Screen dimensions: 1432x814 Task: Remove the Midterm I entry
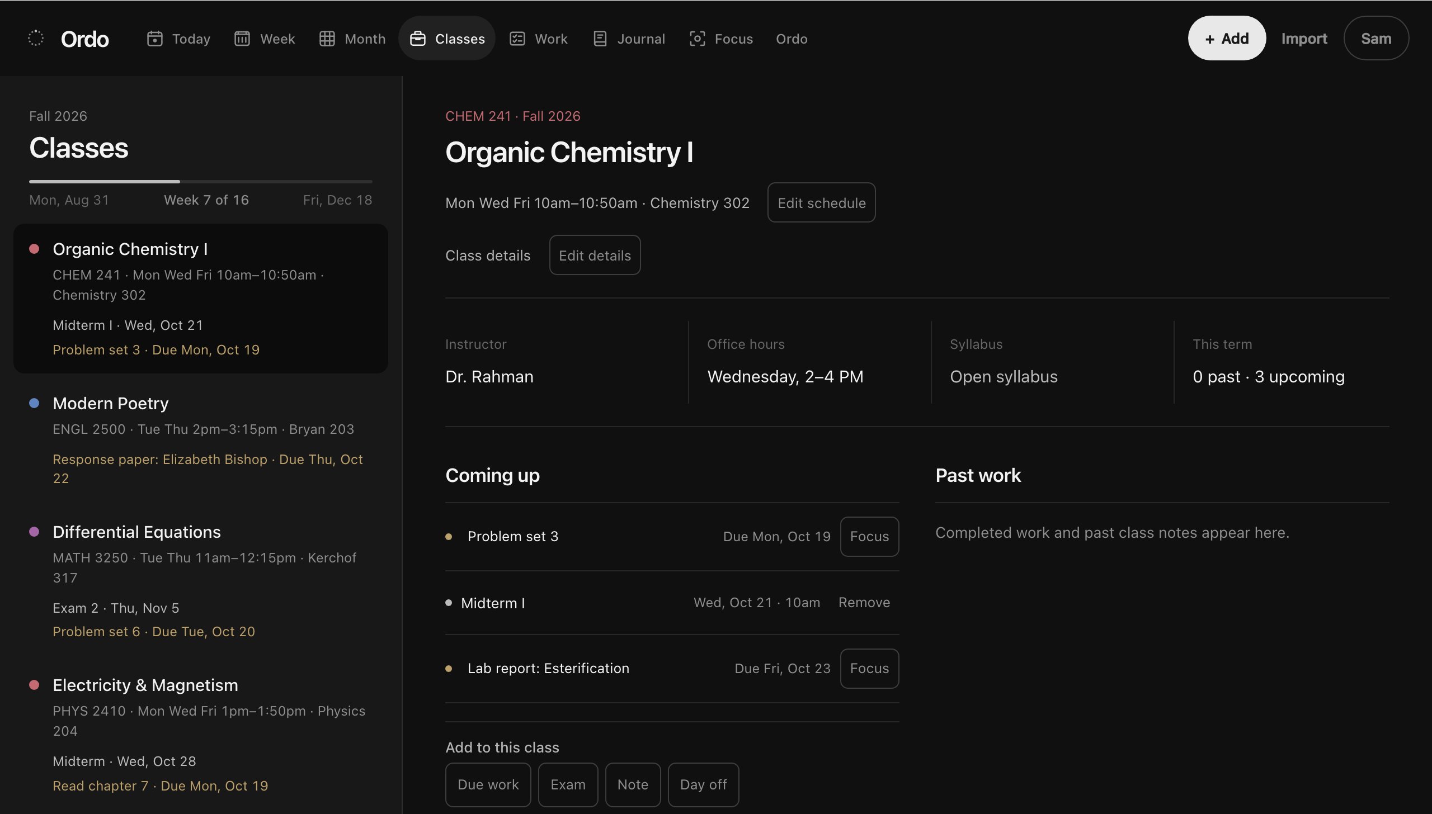click(864, 602)
